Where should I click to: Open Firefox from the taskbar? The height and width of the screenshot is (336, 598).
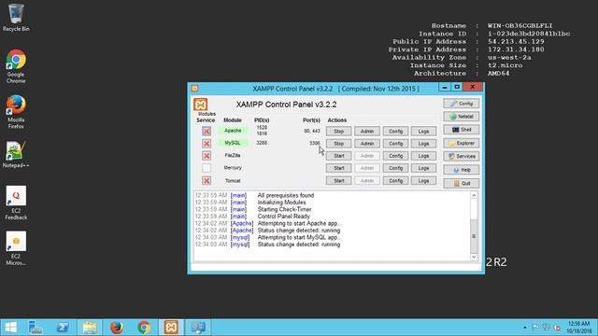117,328
